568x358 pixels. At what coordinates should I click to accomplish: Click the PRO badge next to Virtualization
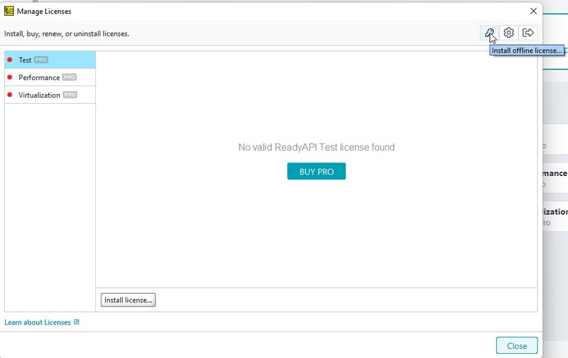(x=70, y=95)
